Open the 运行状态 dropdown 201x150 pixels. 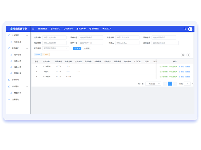coord(165,43)
